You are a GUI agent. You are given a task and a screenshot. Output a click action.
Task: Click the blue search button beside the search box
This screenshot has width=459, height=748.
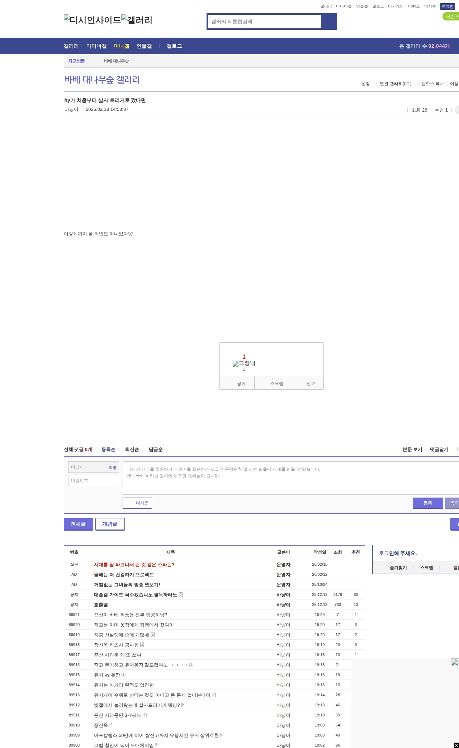point(329,22)
